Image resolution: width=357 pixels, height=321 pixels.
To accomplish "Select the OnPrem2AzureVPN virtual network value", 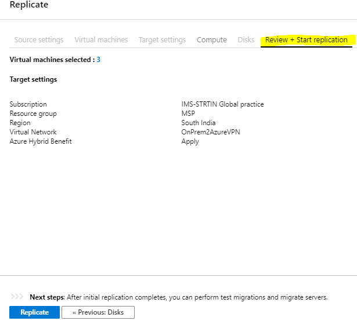I will click(x=211, y=132).
